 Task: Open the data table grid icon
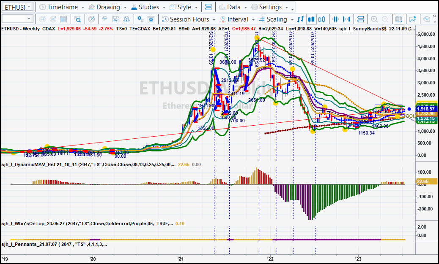click(63, 19)
